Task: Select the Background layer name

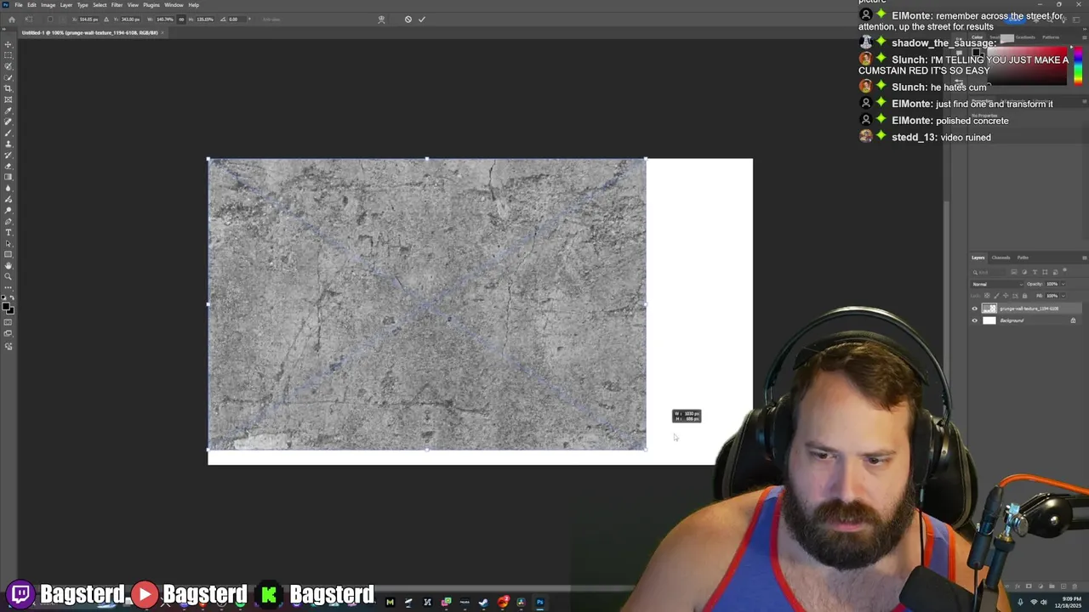Action: coord(1012,320)
